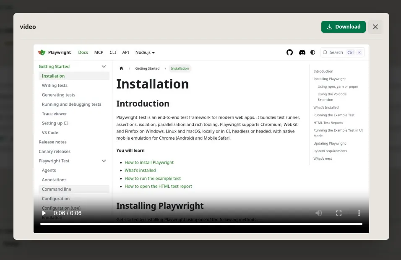
Task: Open the GitHub repository icon
Action: point(289,52)
